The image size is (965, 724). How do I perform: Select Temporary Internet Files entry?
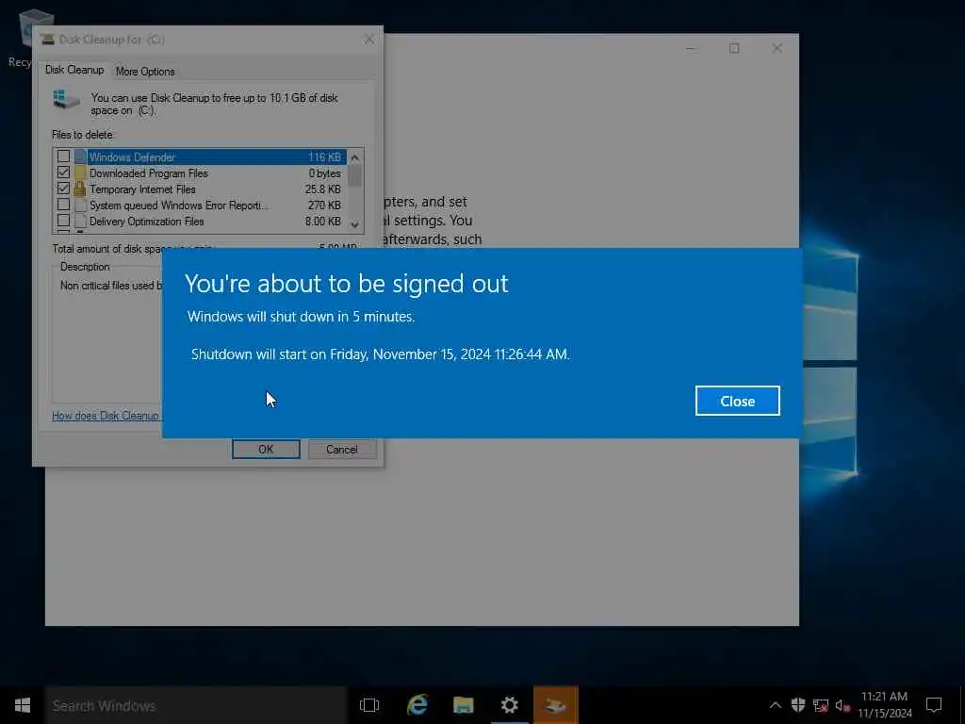pos(201,189)
